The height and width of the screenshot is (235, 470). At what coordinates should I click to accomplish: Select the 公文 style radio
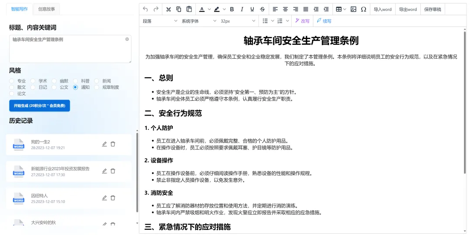coord(54,87)
